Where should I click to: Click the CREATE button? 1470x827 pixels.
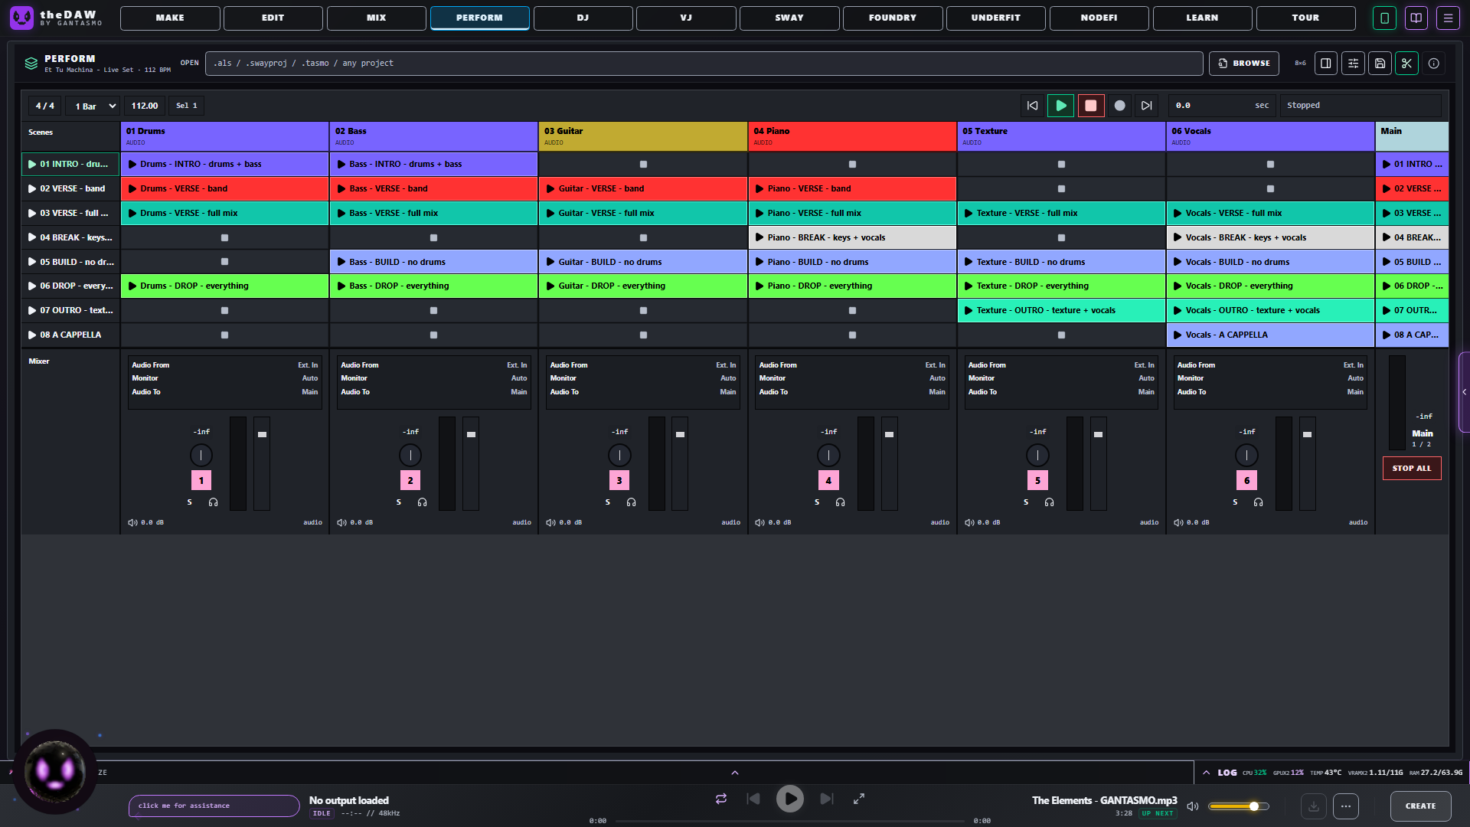point(1421,806)
